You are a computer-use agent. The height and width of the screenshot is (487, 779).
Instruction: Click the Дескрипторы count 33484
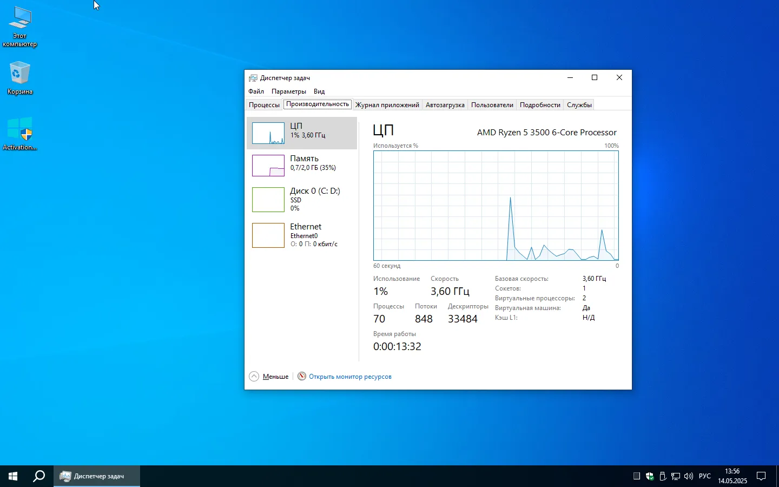(x=463, y=319)
